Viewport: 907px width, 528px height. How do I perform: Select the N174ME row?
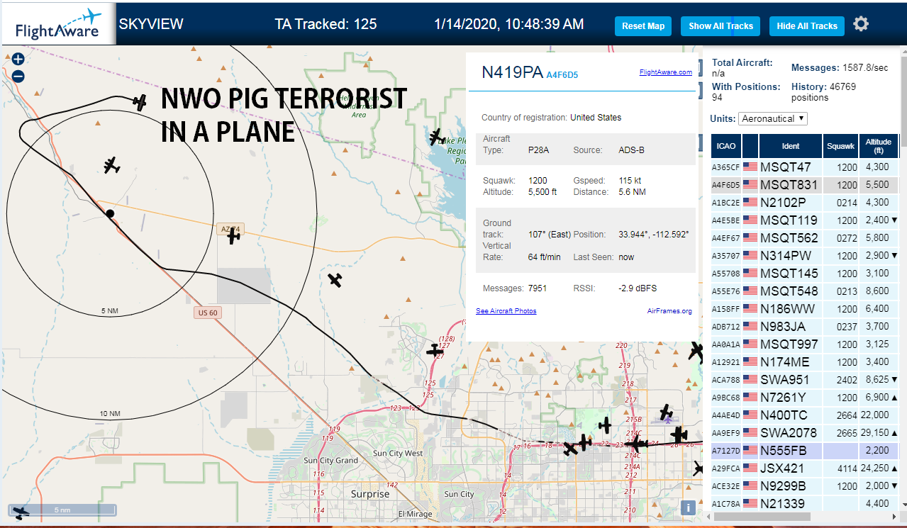point(806,362)
